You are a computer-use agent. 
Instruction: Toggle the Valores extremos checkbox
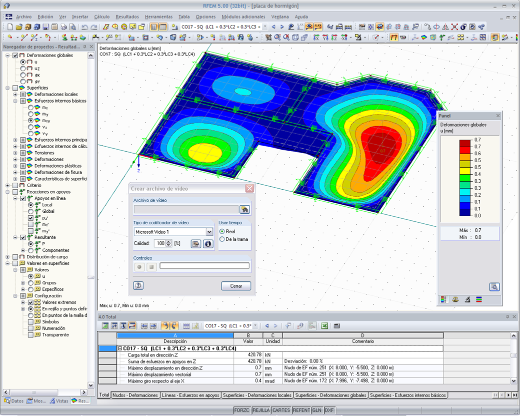[30, 302]
